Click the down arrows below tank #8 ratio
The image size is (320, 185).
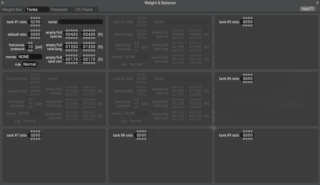click(x=141, y=139)
